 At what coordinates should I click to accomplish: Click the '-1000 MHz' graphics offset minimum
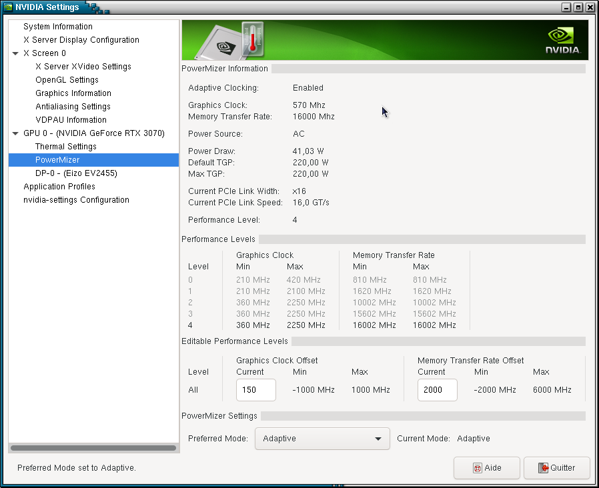(x=314, y=390)
